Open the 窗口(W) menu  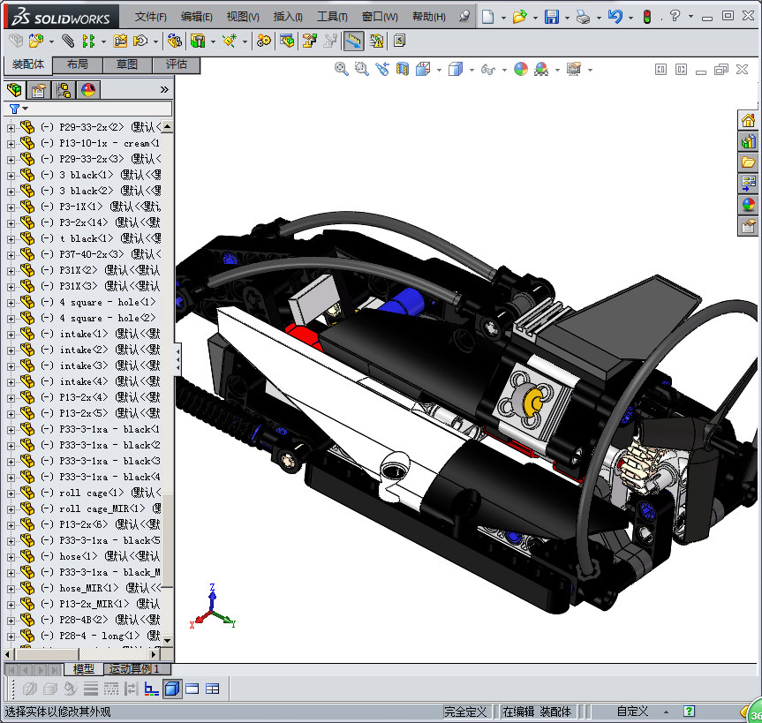click(380, 17)
